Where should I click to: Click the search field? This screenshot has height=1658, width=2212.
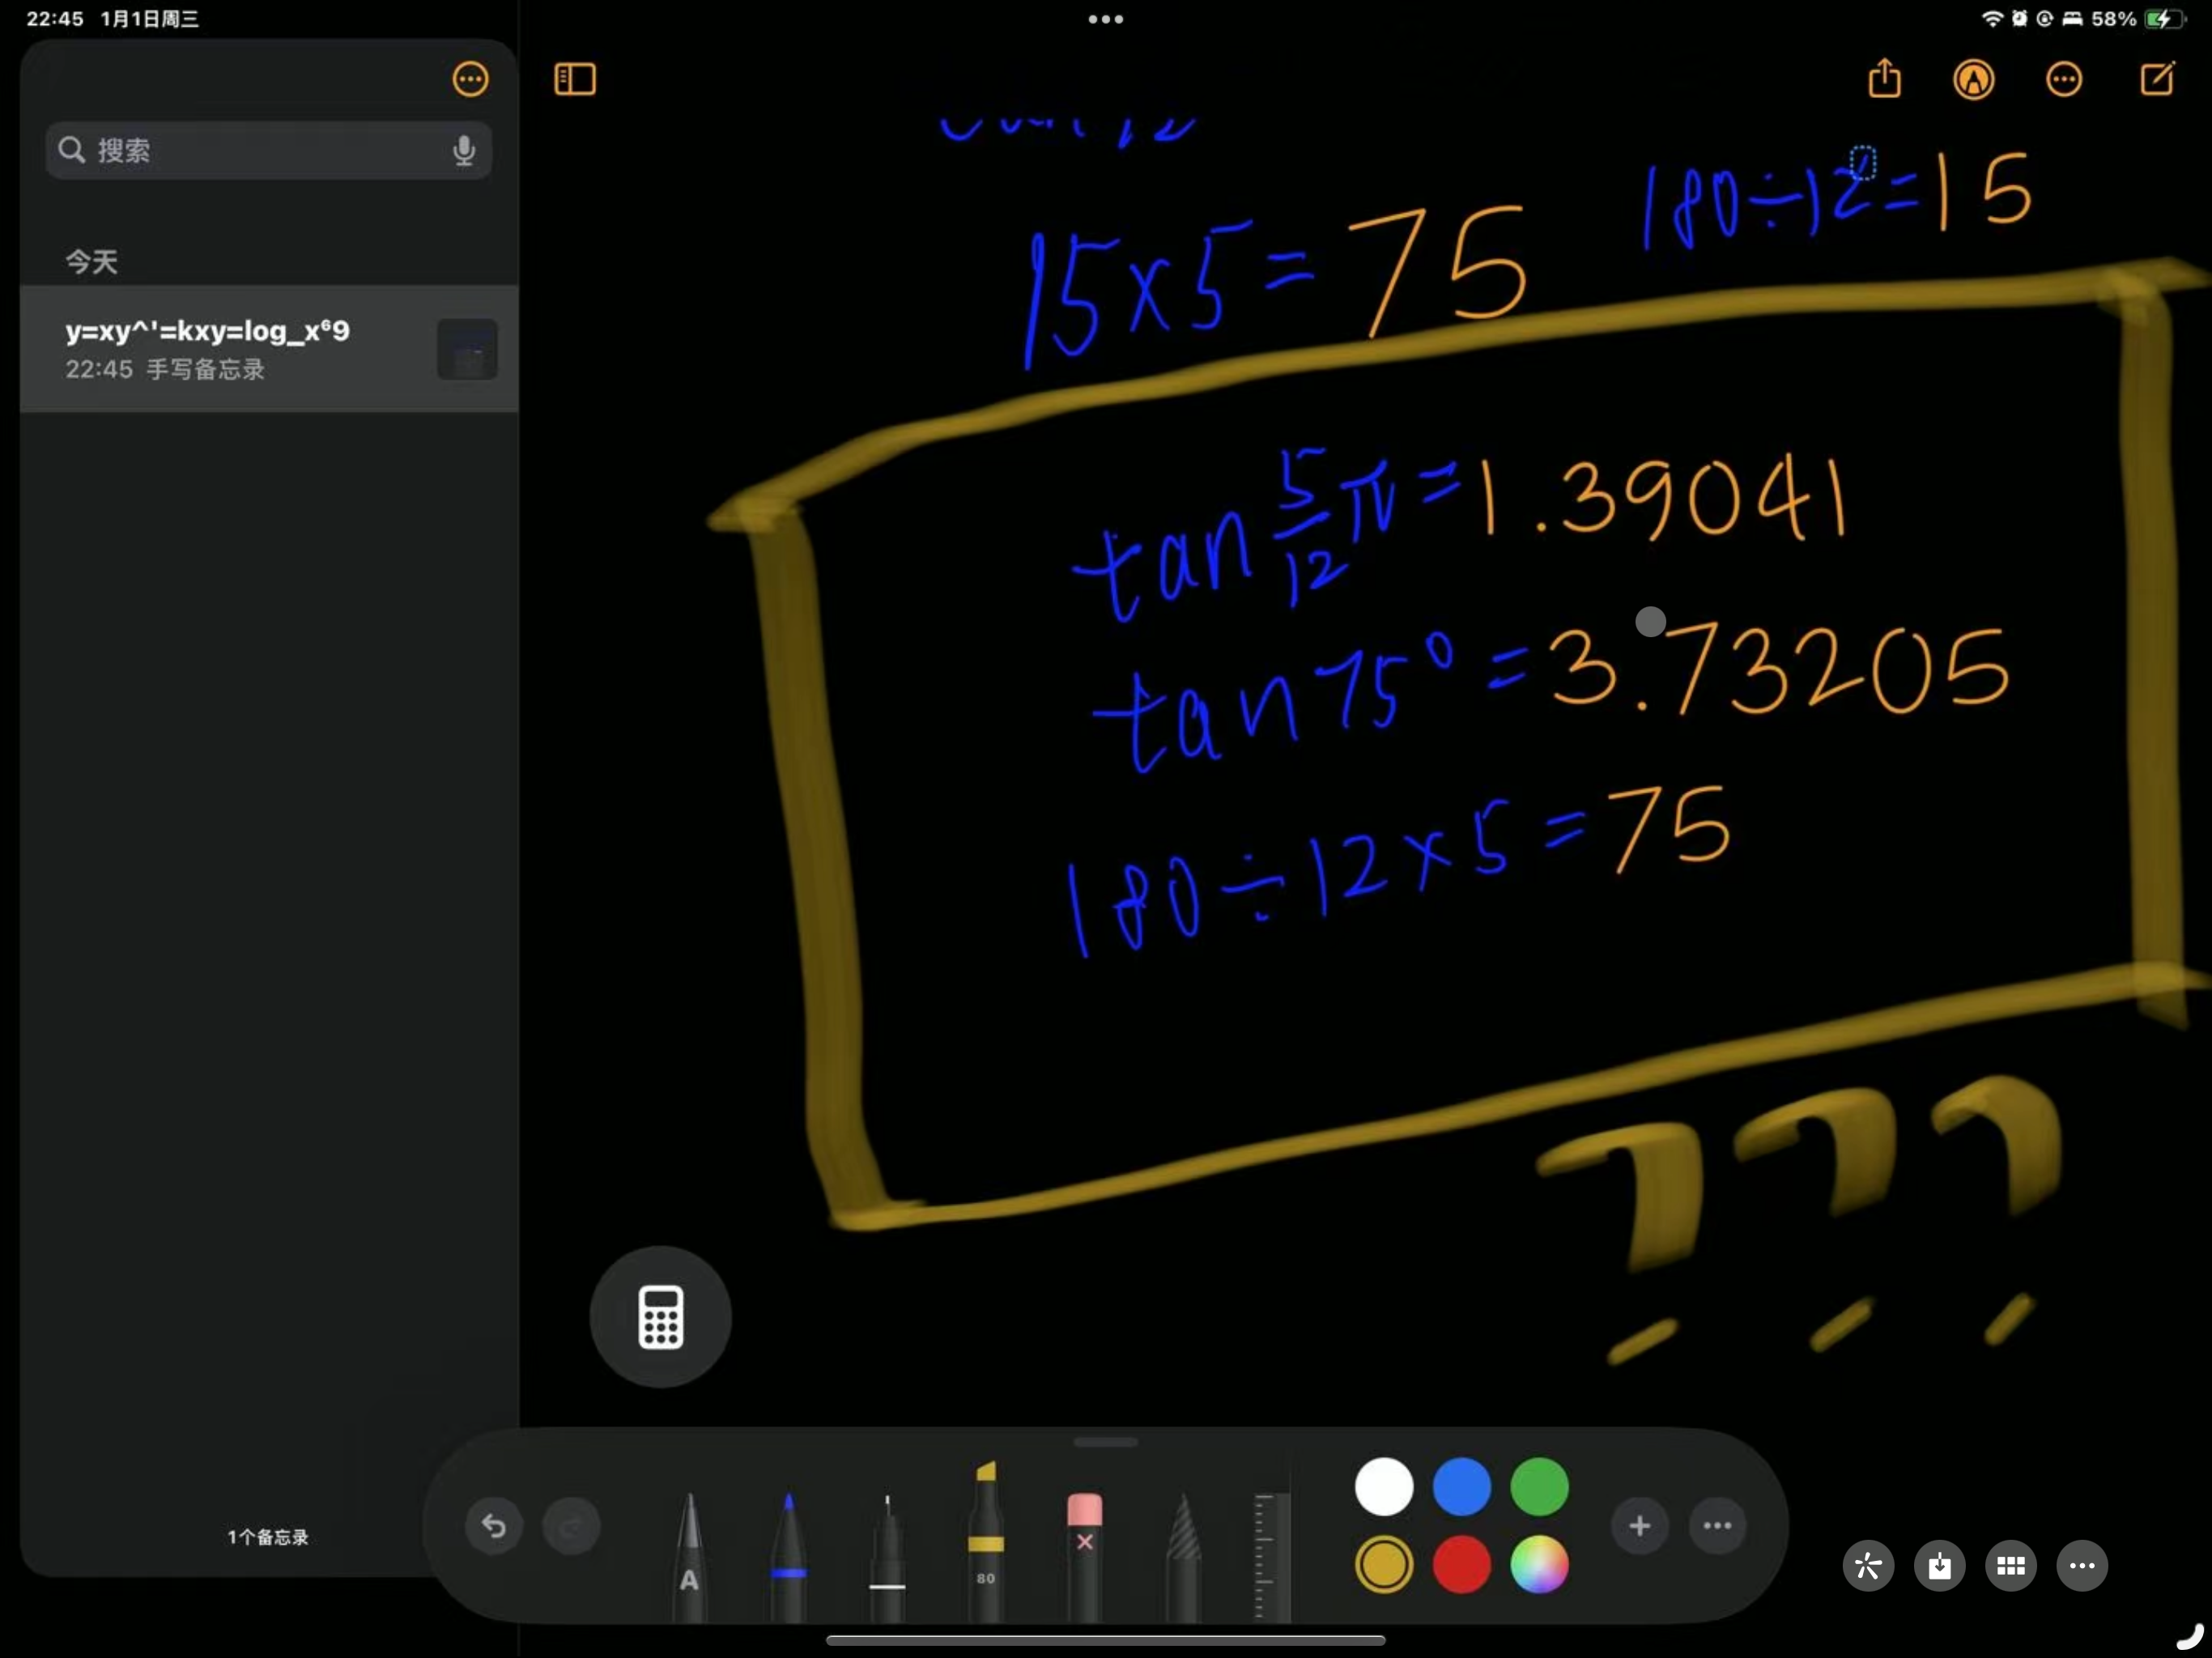coord(260,150)
